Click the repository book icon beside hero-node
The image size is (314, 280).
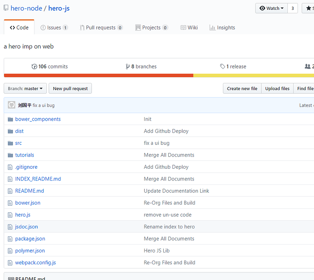(6, 8)
